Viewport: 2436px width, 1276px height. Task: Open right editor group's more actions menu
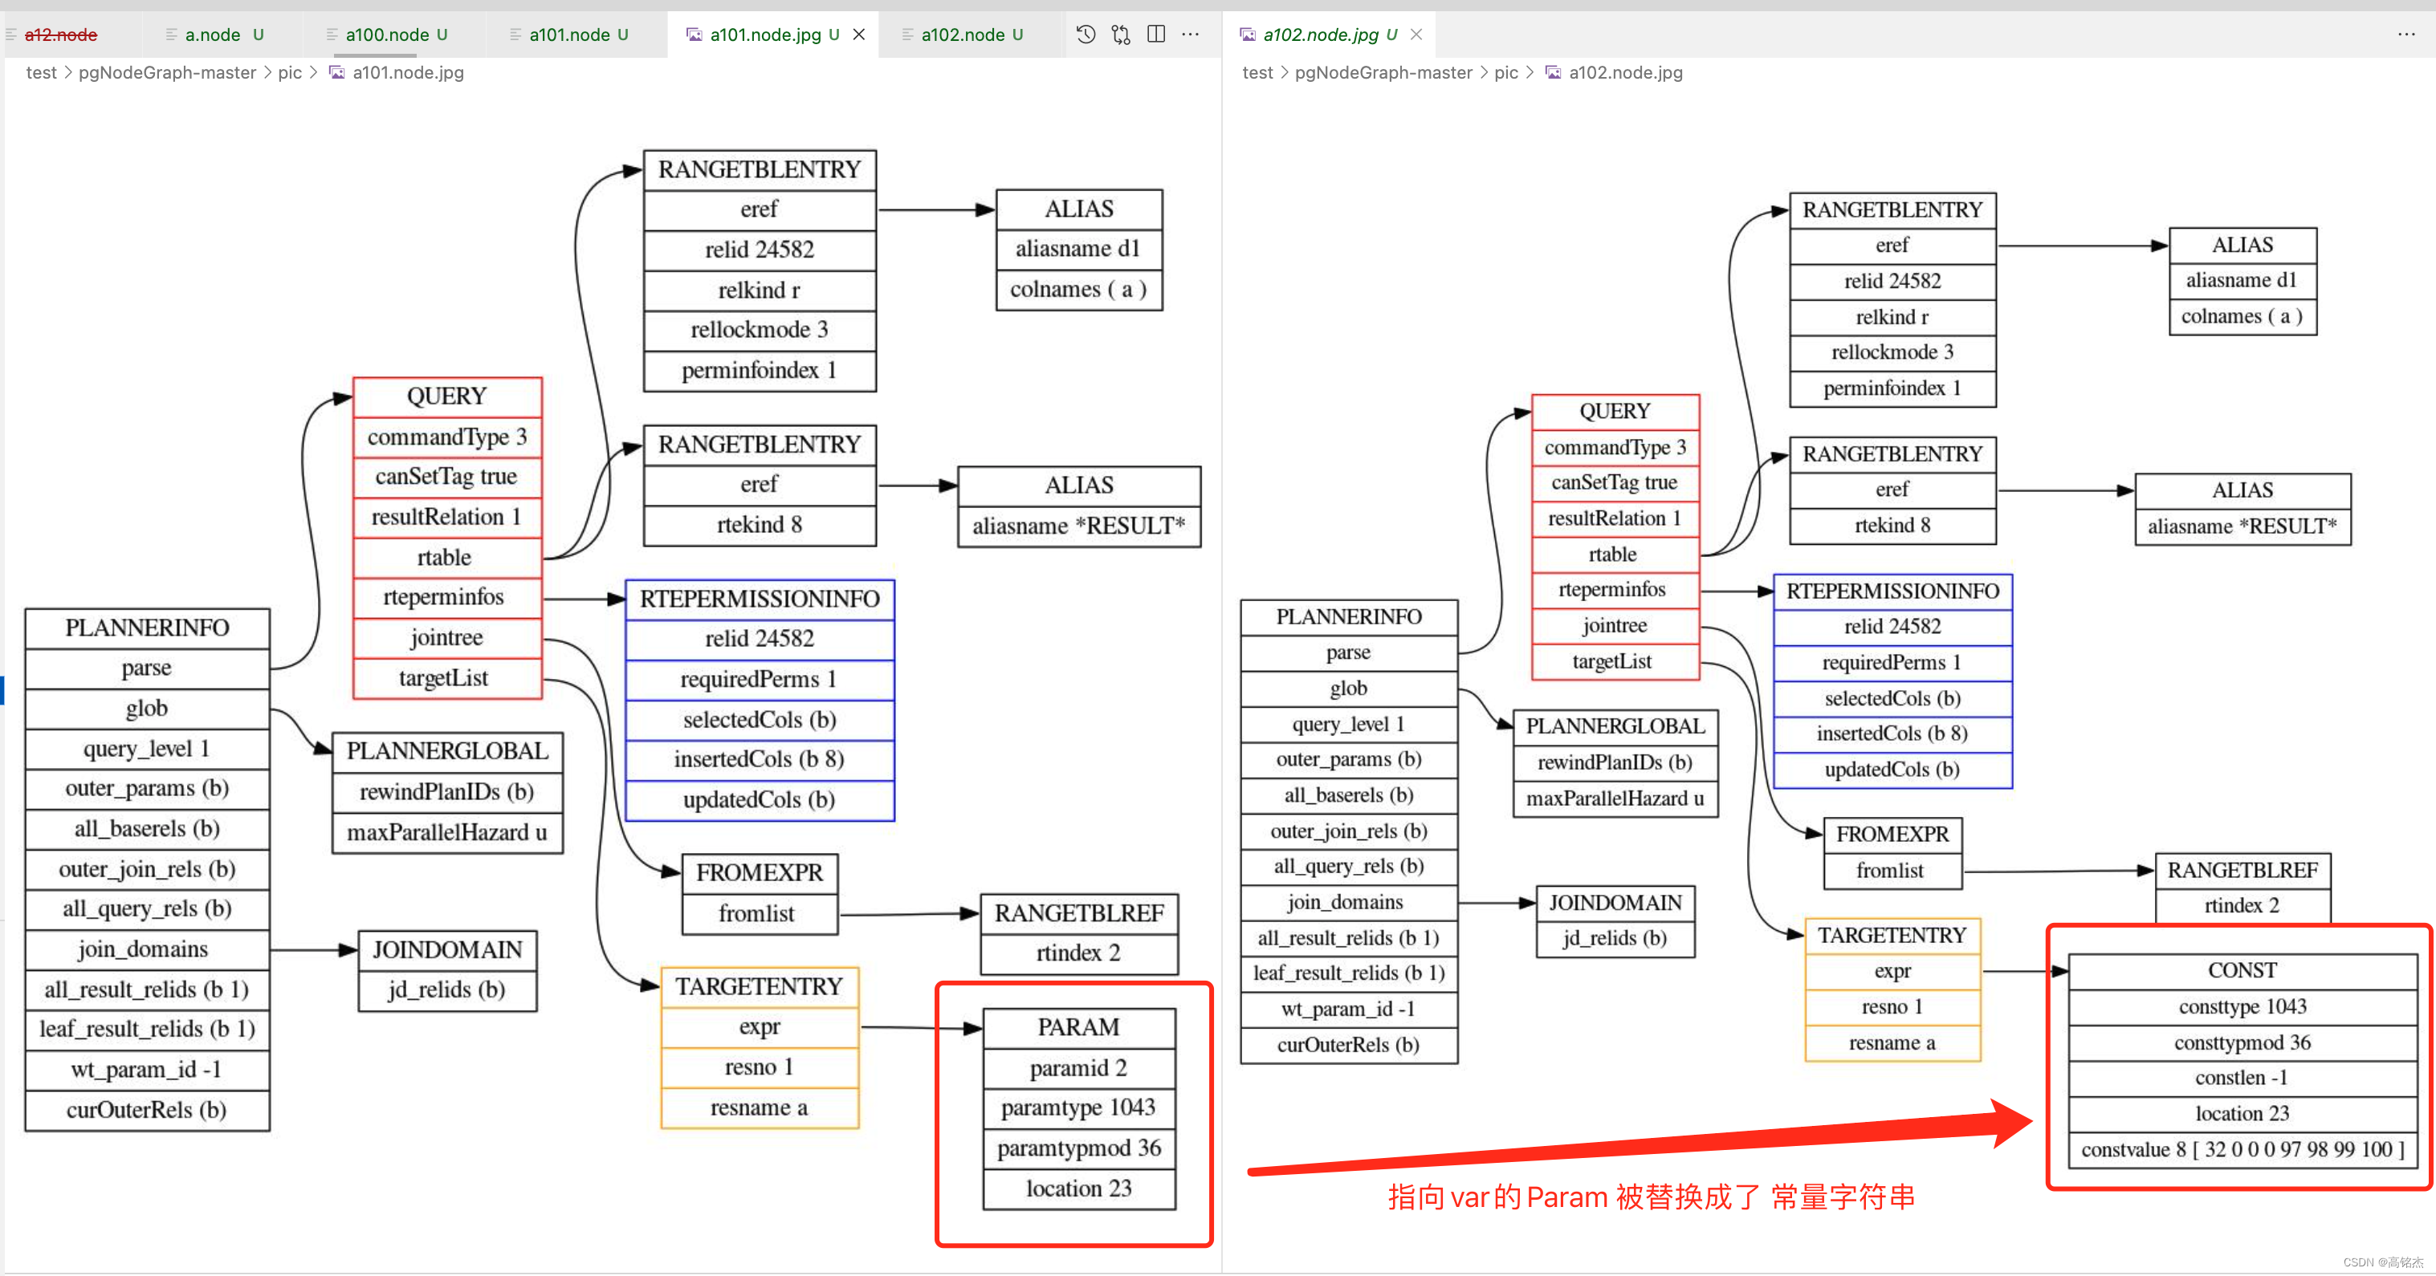2405,35
